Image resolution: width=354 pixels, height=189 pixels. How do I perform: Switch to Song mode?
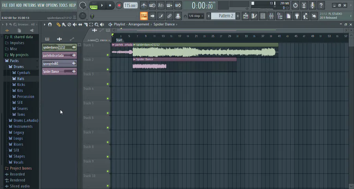94,7
